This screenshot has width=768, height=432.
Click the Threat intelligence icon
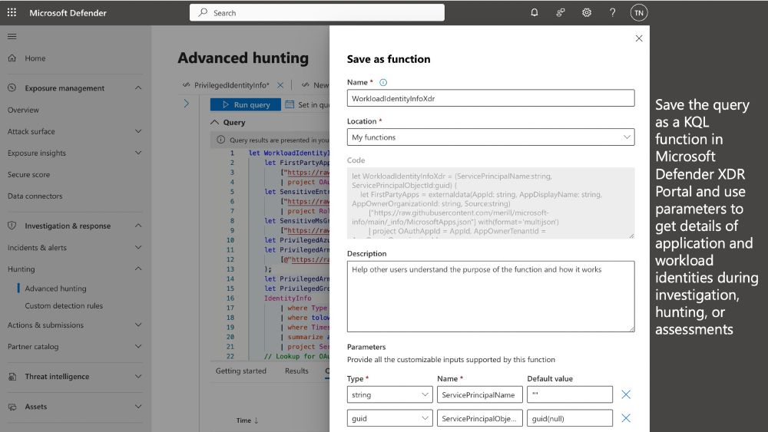click(x=12, y=376)
